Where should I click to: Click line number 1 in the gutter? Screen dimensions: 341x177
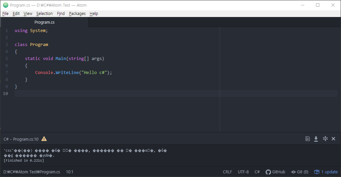[7, 31]
